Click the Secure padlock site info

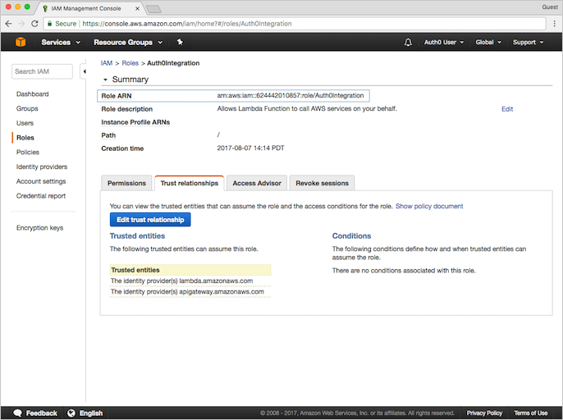62,24
